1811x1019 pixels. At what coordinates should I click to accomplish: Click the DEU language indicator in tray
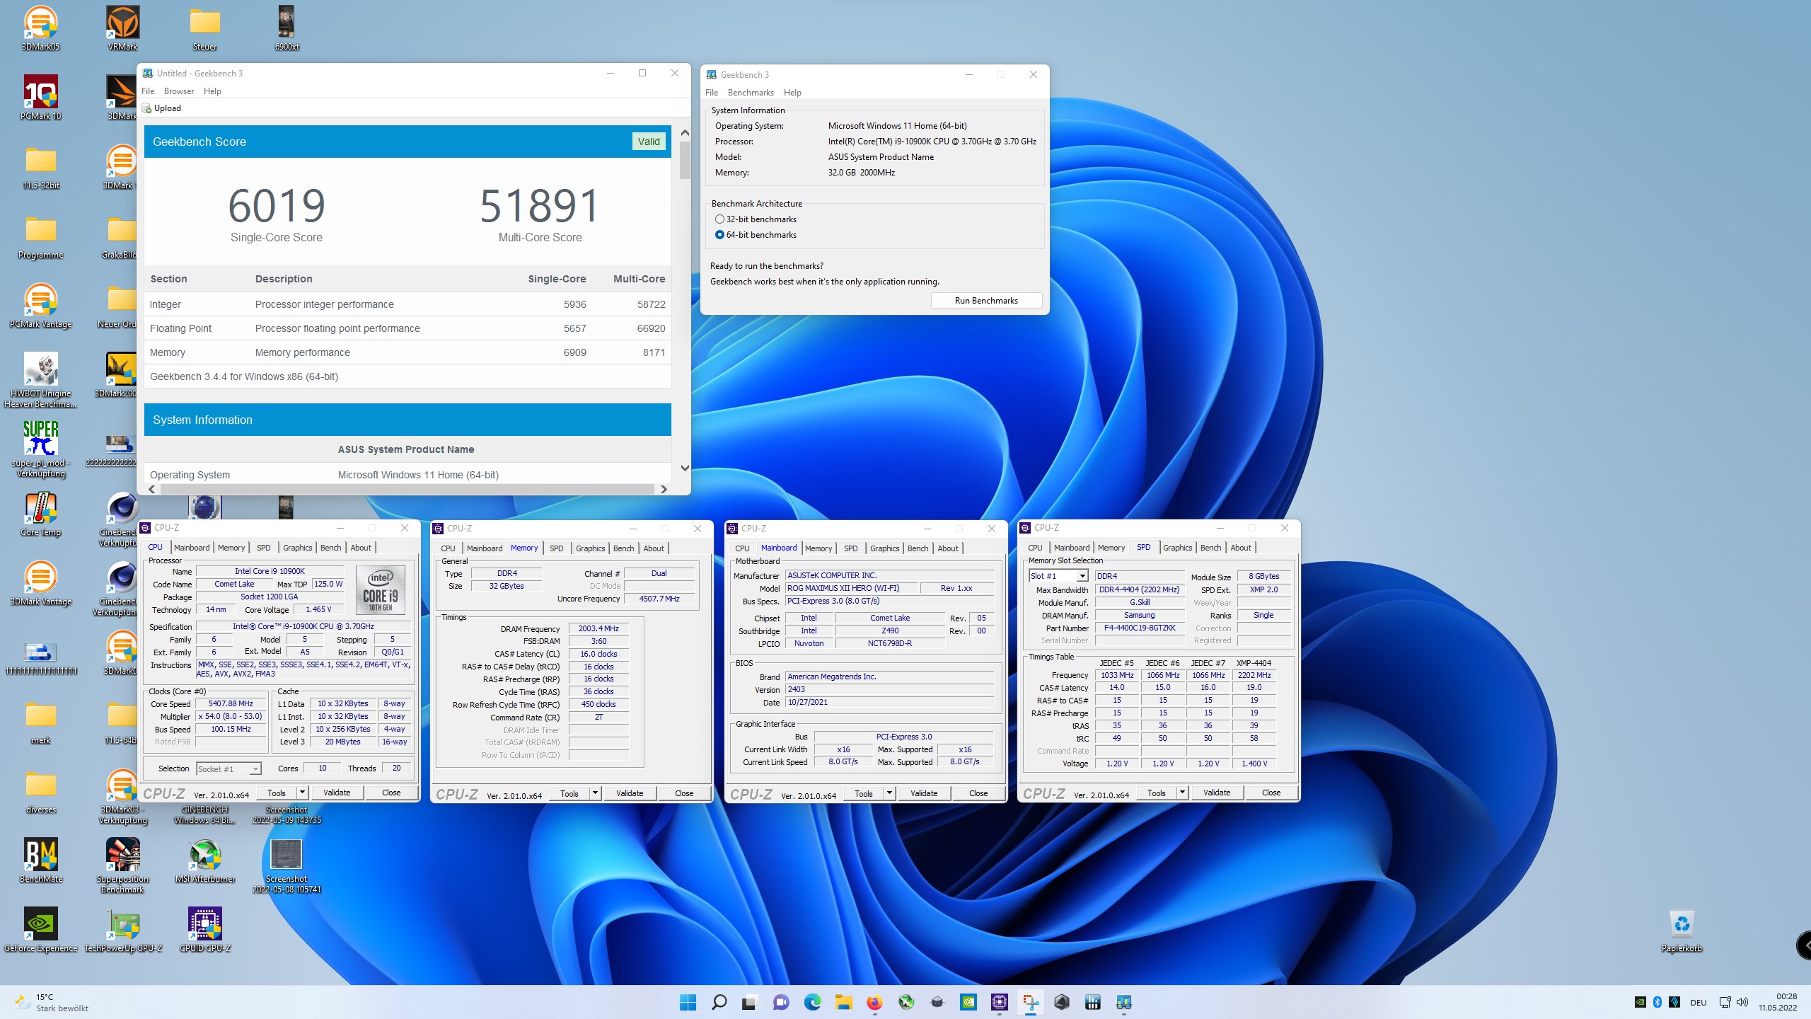point(1698,1002)
